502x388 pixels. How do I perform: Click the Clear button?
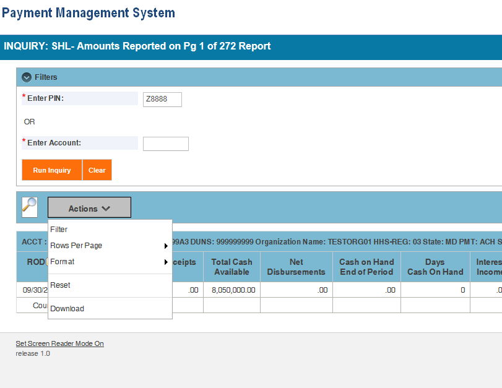pos(97,170)
